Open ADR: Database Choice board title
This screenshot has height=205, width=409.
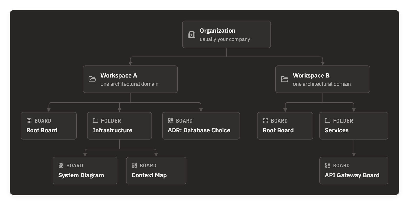tap(199, 130)
